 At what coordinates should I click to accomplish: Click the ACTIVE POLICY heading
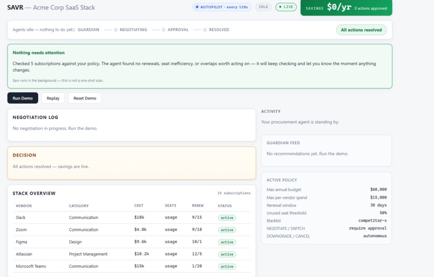pos(282,180)
